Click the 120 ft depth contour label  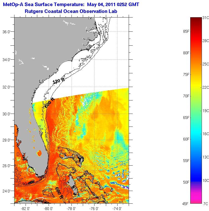click(x=59, y=80)
